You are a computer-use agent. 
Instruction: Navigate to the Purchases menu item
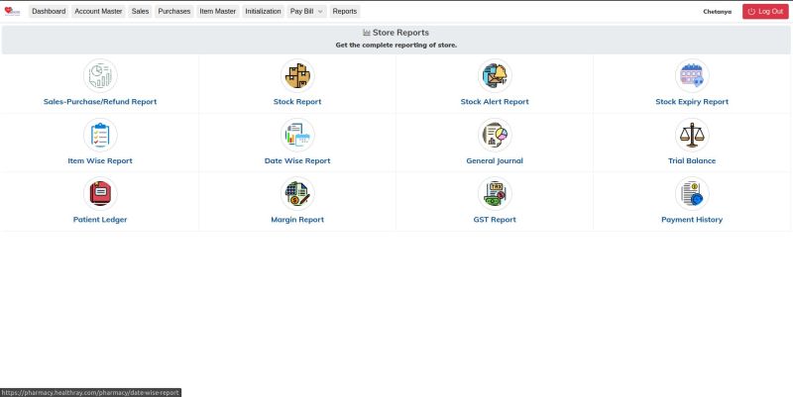(x=173, y=11)
